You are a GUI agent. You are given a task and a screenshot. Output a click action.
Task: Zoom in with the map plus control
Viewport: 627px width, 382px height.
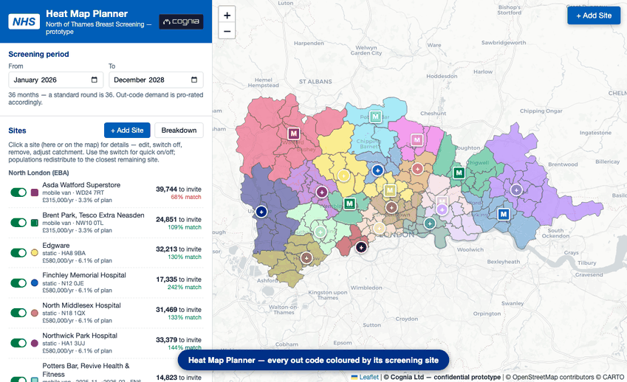coord(227,15)
